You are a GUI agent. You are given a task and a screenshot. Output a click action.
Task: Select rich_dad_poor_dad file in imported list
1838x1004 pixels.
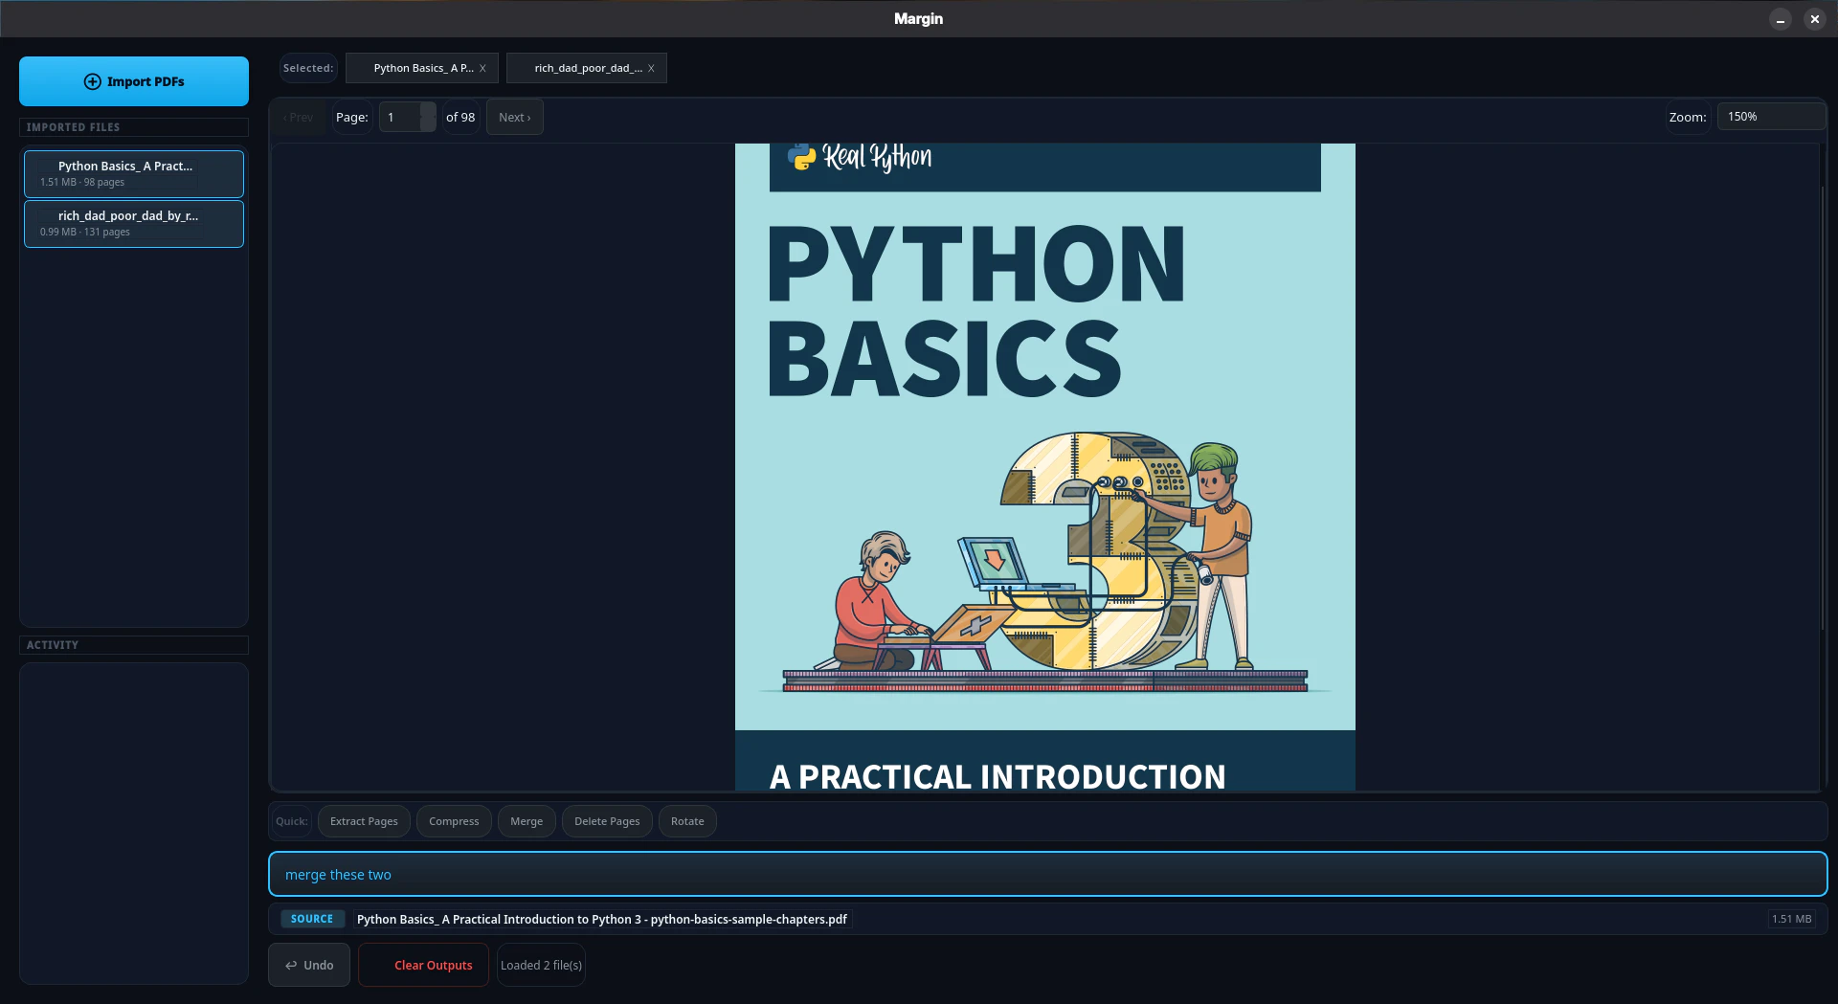(134, 223)
